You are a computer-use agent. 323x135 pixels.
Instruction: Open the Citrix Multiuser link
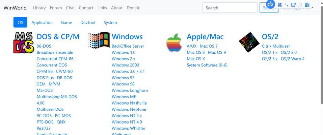pos(276,46)
